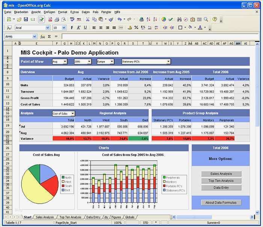Image resolution: width=263 pixels, height=227 pixels.
Task: Toggle center horizontally alignment
Action: coord(101,27)
